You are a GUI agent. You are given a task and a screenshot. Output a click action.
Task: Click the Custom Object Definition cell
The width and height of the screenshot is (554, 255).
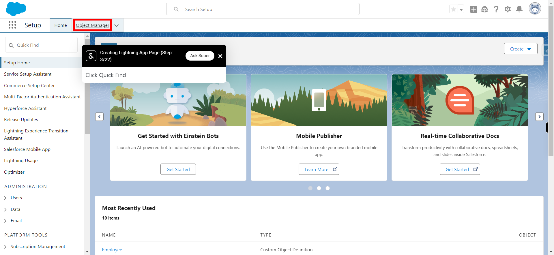pyautogui.click(x=286, y=250)
